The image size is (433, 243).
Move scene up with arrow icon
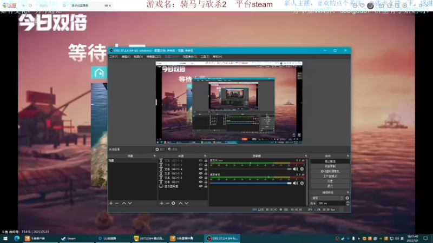[x=124, y=204]
